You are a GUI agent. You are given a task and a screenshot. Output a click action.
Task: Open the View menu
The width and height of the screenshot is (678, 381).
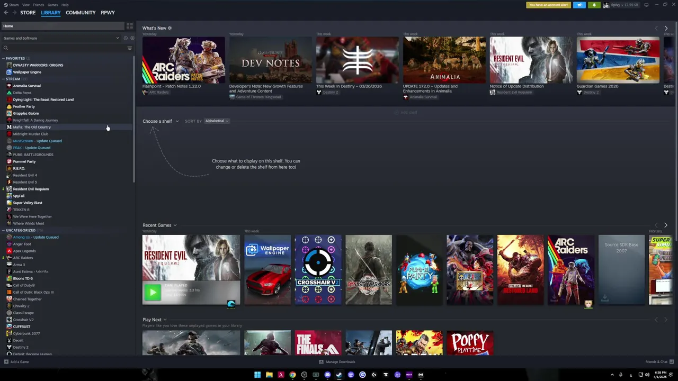point(25,5)
